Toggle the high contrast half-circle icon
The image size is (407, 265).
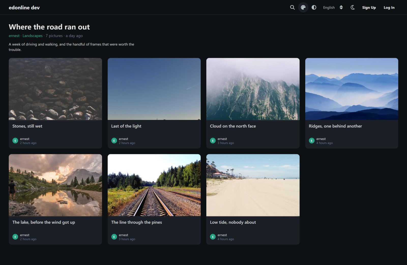click(314, 7)
